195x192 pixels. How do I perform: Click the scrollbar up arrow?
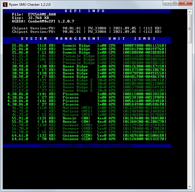point(190,12)
